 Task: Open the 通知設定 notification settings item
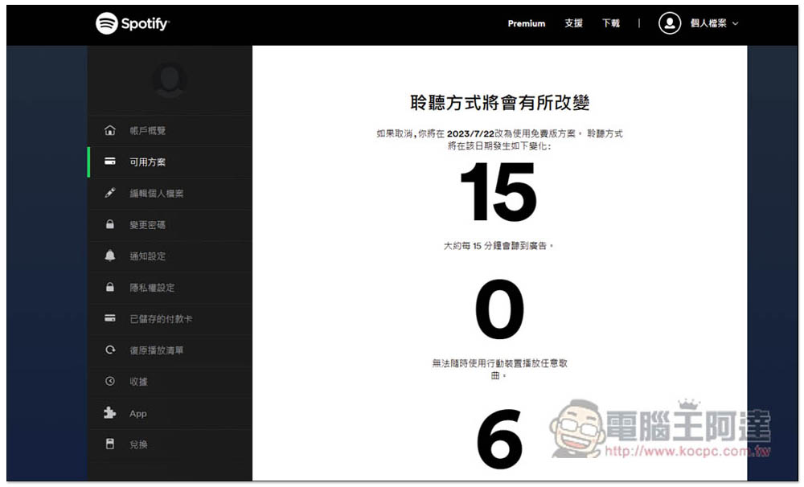tap(170, 256)
